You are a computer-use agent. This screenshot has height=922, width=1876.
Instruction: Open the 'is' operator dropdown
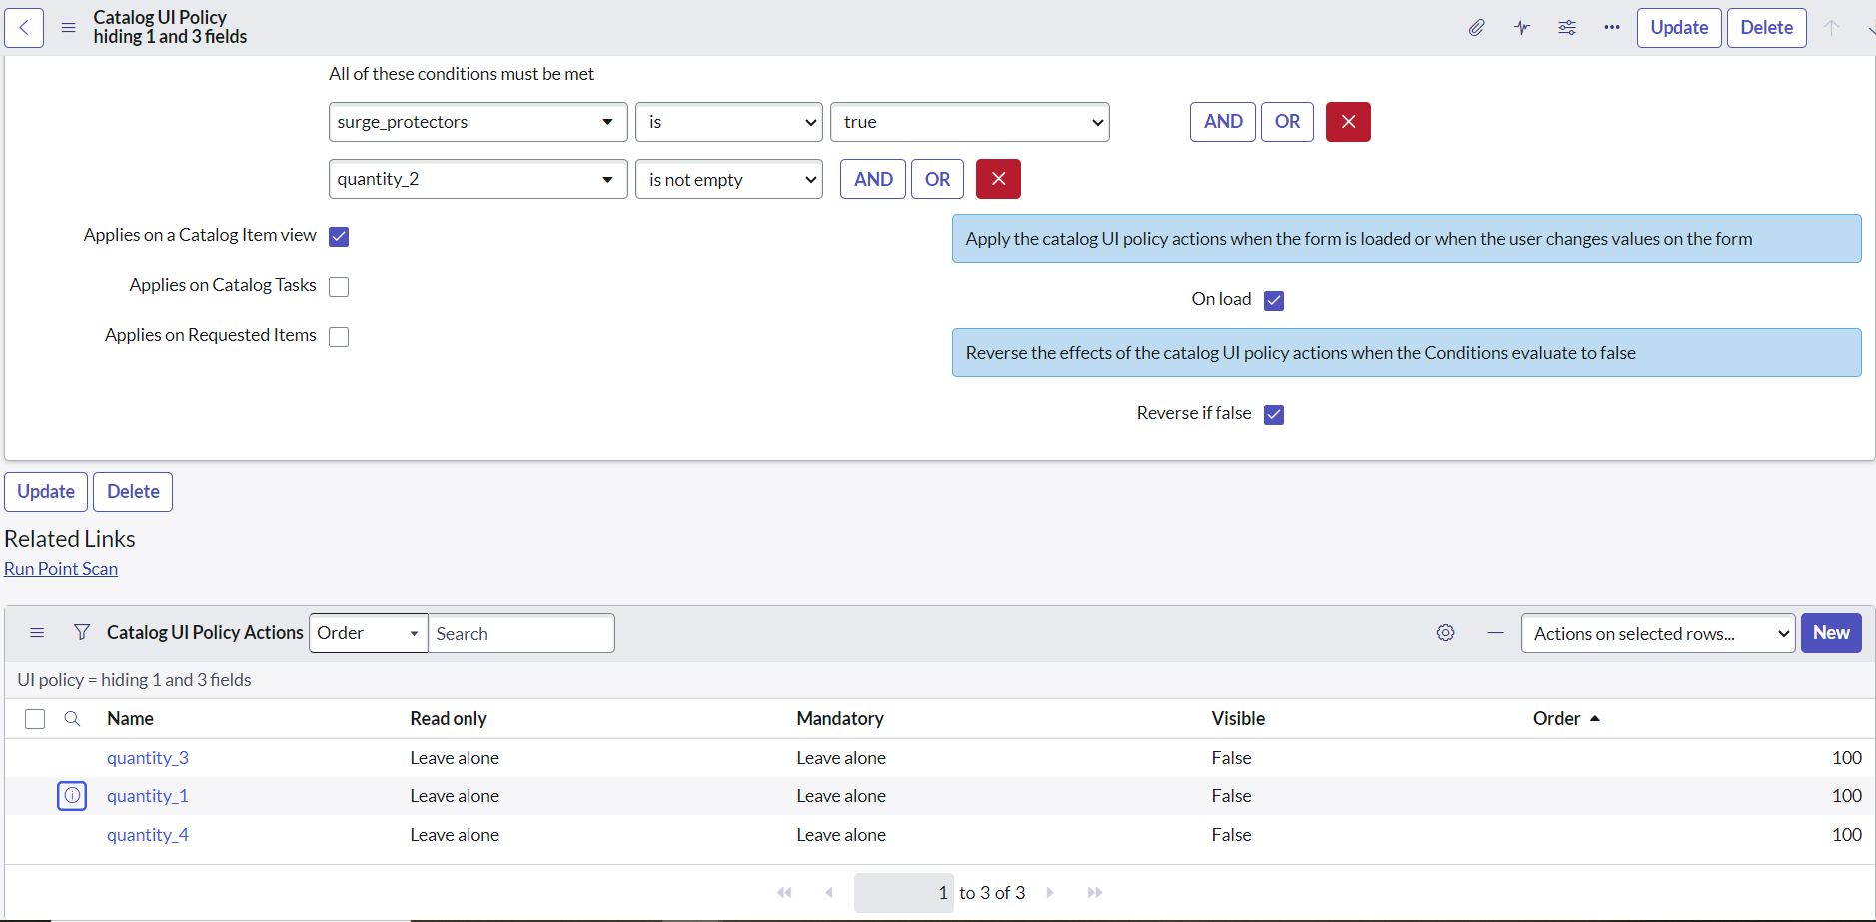[729, 122]
